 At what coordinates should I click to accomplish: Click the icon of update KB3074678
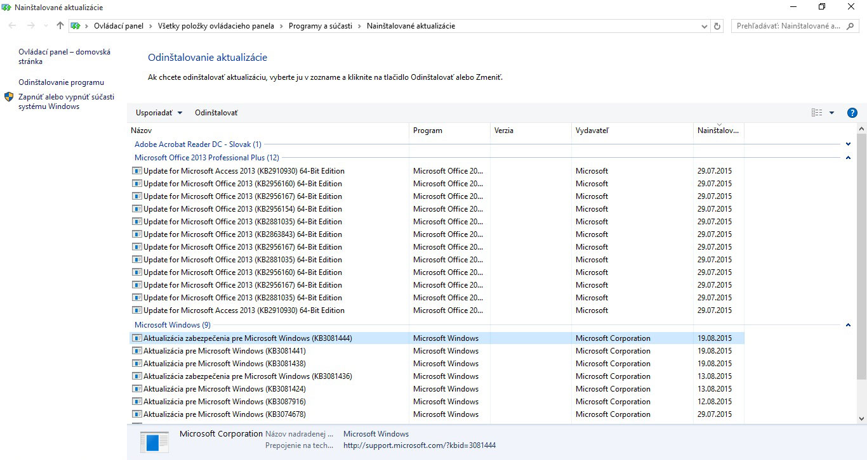click(x=136, y=414)
